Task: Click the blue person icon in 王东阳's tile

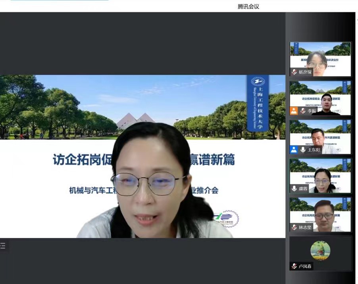Action: (x=294, y=150)
